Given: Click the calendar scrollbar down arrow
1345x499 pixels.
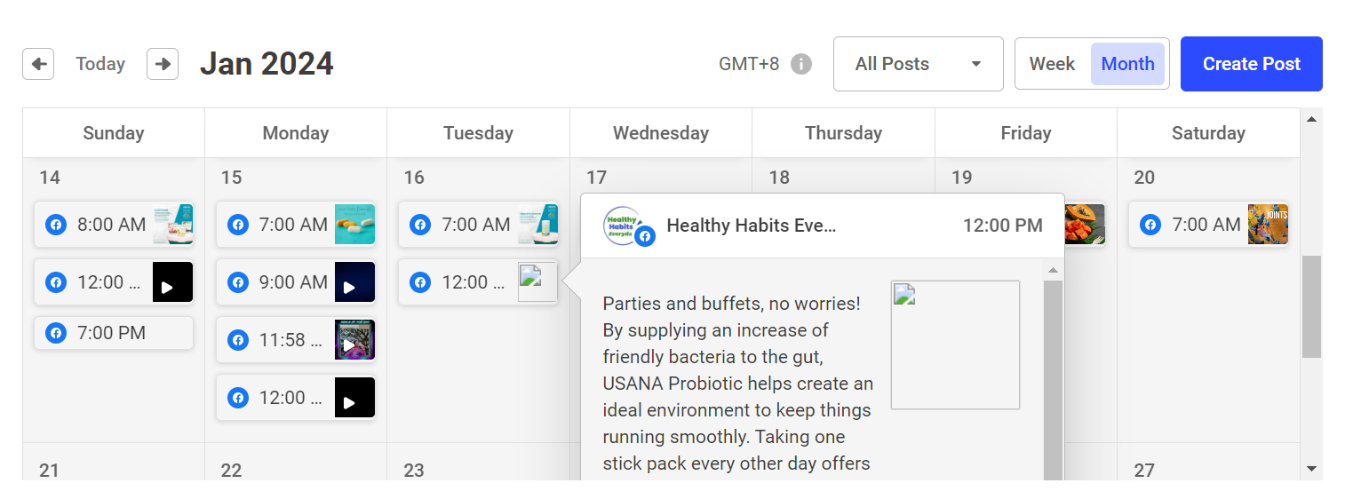Looking at the screenshot, I should pos(1311,469).
